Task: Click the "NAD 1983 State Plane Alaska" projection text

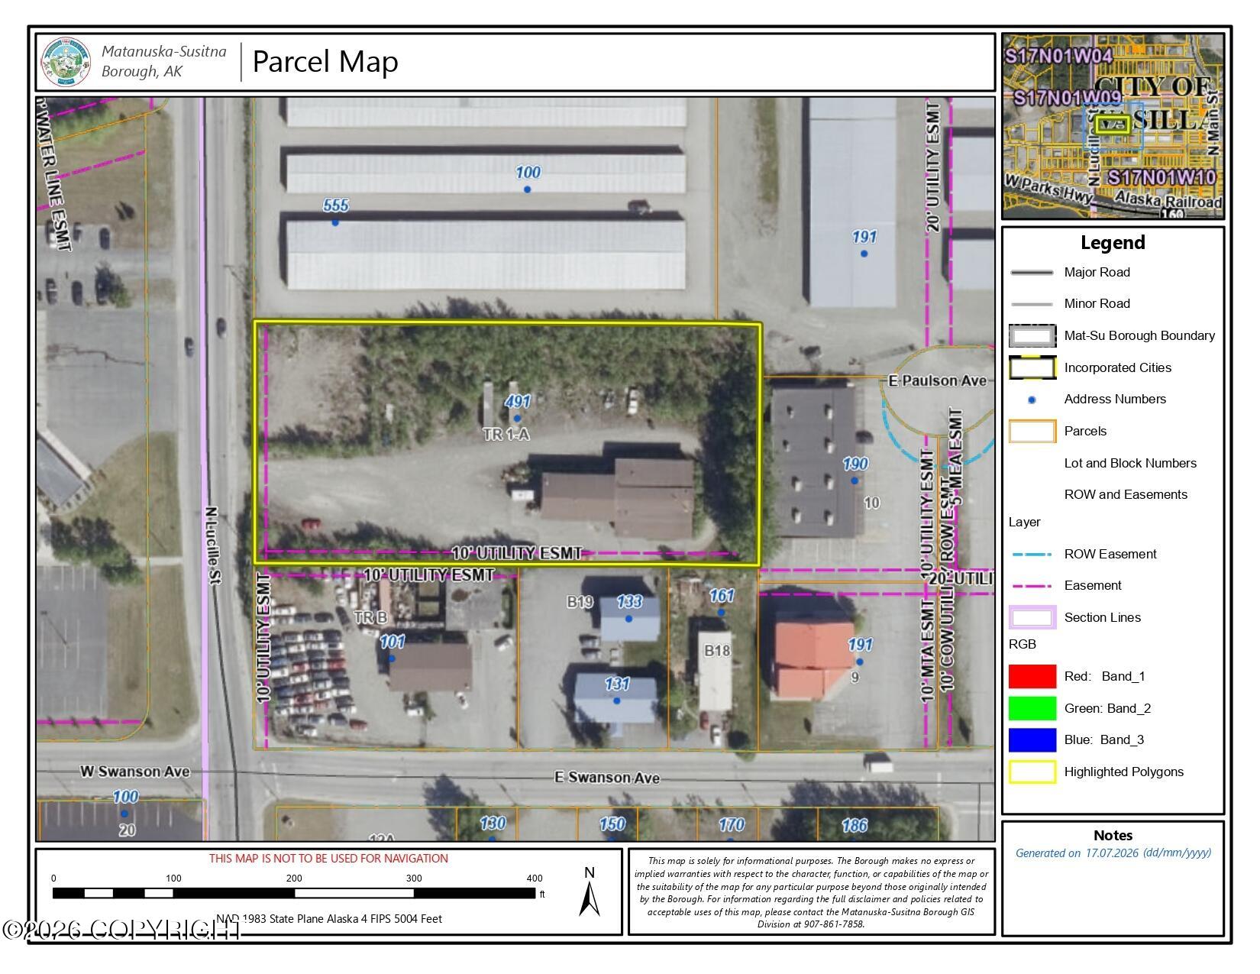Action: [x=329, y=919]
